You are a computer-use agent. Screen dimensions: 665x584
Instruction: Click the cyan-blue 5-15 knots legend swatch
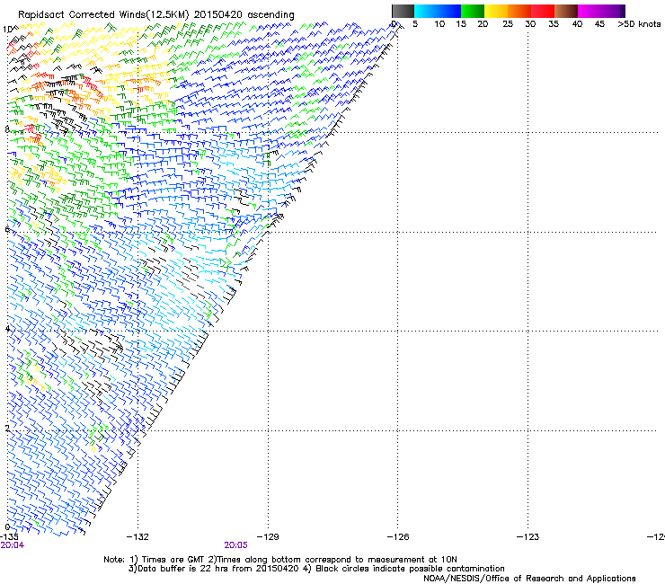(x=438, y=11)
